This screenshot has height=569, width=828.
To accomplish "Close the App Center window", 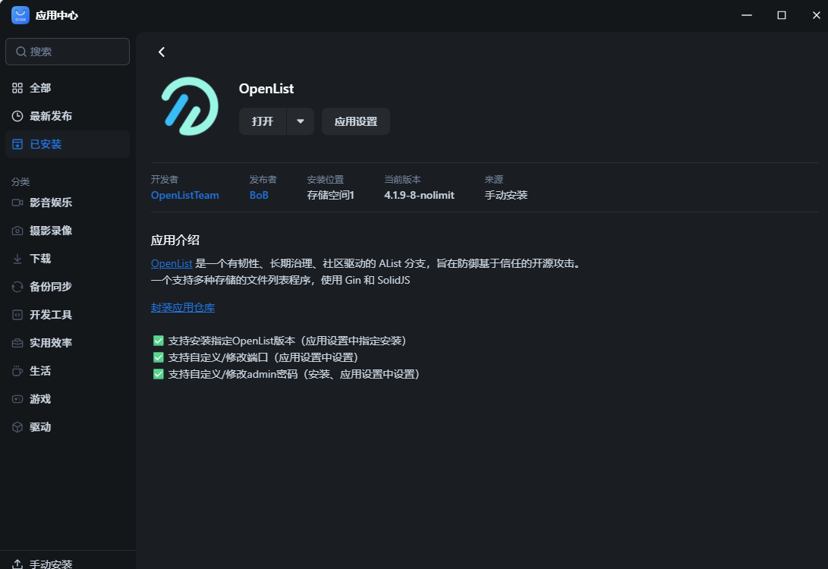I will pos(817,15).
